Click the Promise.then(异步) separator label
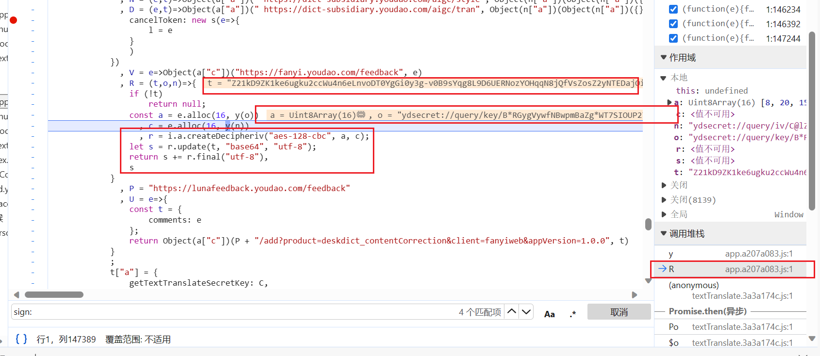This screenshot has height=356, width=820. click(707, 311)
